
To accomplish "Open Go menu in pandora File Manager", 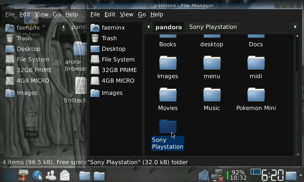I will 142,14.
